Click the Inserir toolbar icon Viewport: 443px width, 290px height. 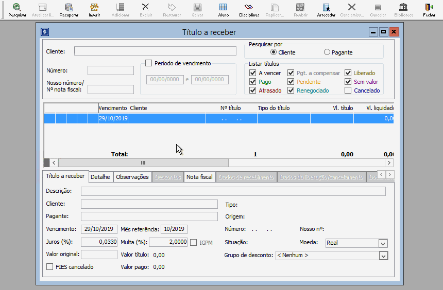94,9
